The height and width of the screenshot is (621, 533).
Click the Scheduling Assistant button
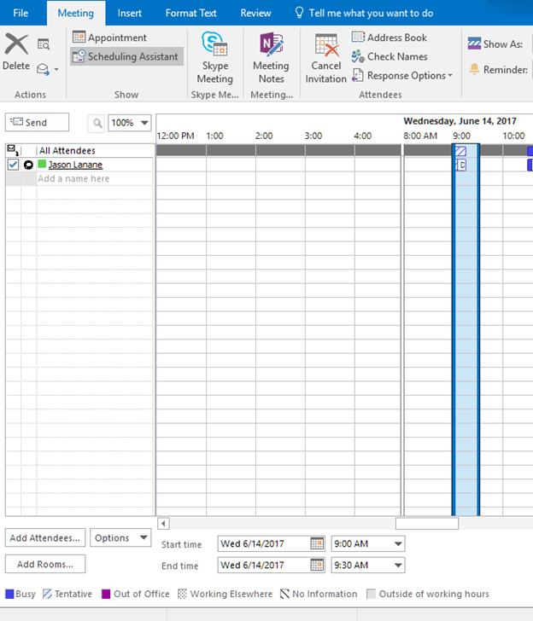pyautogui.click(x=126, y=56)
